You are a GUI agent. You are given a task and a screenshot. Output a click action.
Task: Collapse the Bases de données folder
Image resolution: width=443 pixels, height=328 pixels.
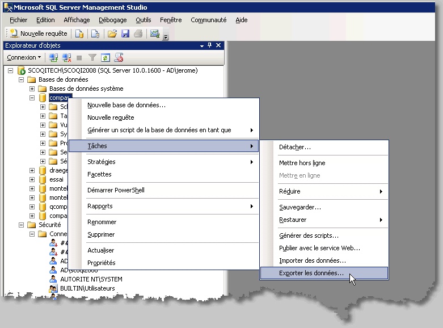[21, 80]
